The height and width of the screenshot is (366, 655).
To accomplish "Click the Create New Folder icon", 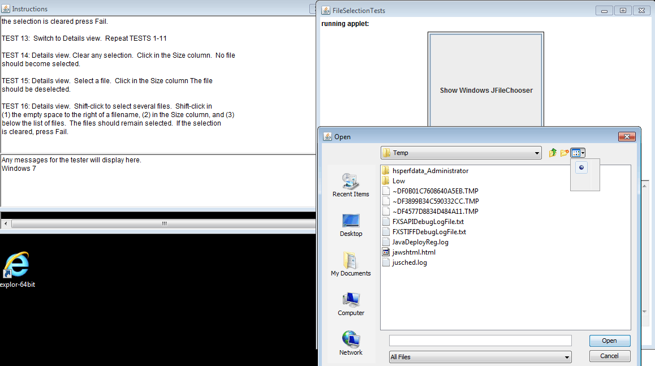I will pos(564,153).
